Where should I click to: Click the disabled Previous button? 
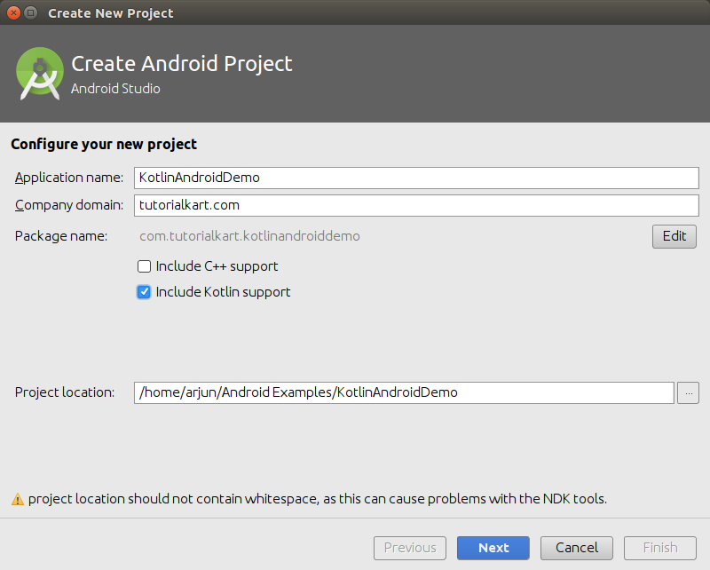(410, 548)
